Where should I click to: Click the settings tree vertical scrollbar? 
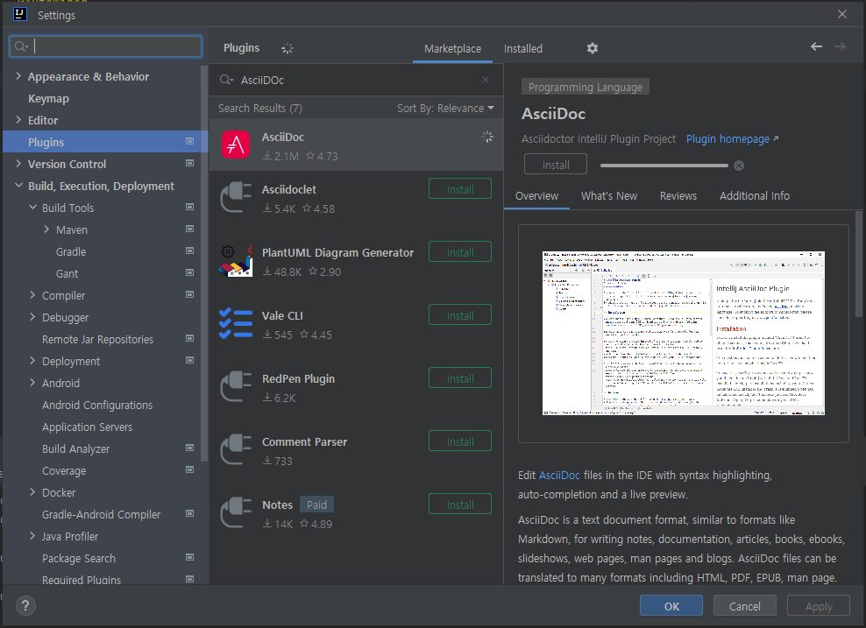(204, 264)
